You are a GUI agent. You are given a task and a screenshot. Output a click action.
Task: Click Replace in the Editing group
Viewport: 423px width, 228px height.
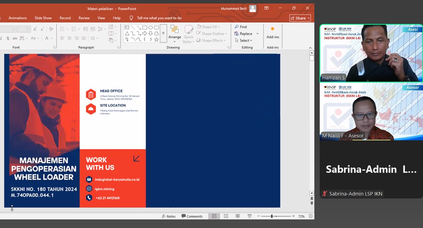tap(244, 34)
